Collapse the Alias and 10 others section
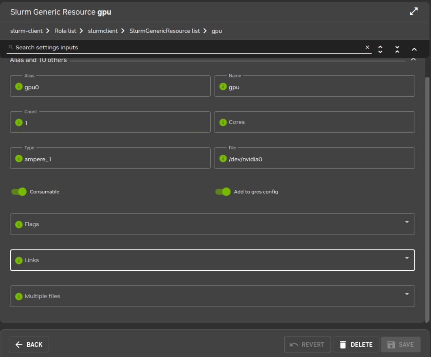431x357 pixels. point(413,59)
